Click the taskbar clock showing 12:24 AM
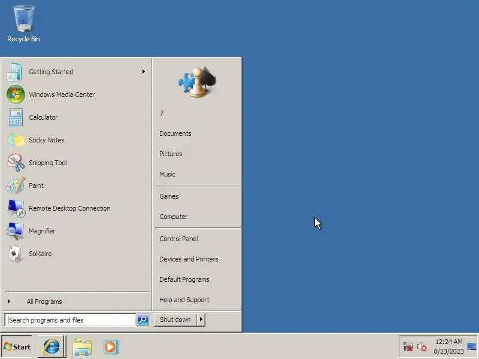479x359 pixels. (x=448, y=342)
